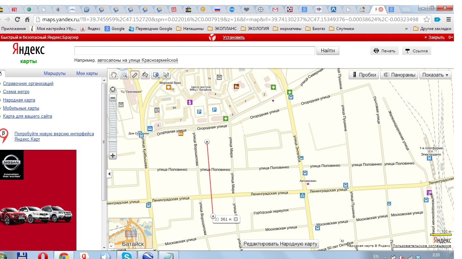
Task: Open Карта для вашего сайта link
Action: click(27, 116)
